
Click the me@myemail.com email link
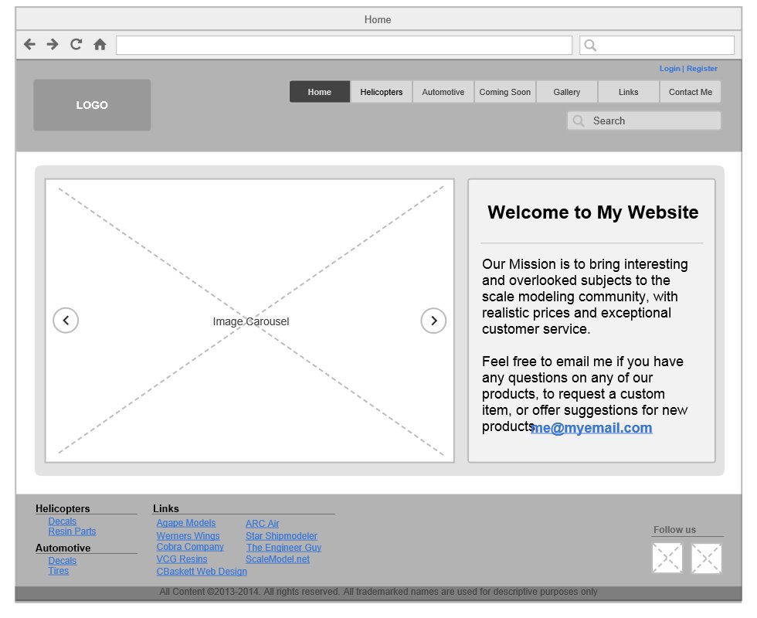tap(592, 428)
